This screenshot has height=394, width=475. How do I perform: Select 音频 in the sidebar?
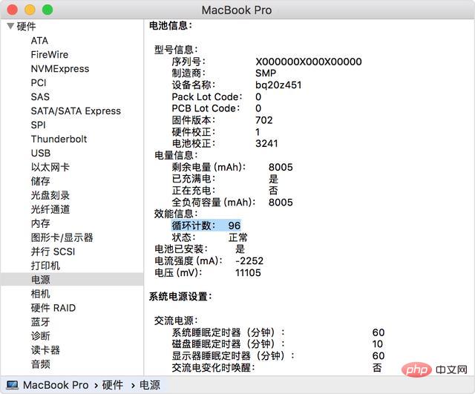tap(41, 364)
